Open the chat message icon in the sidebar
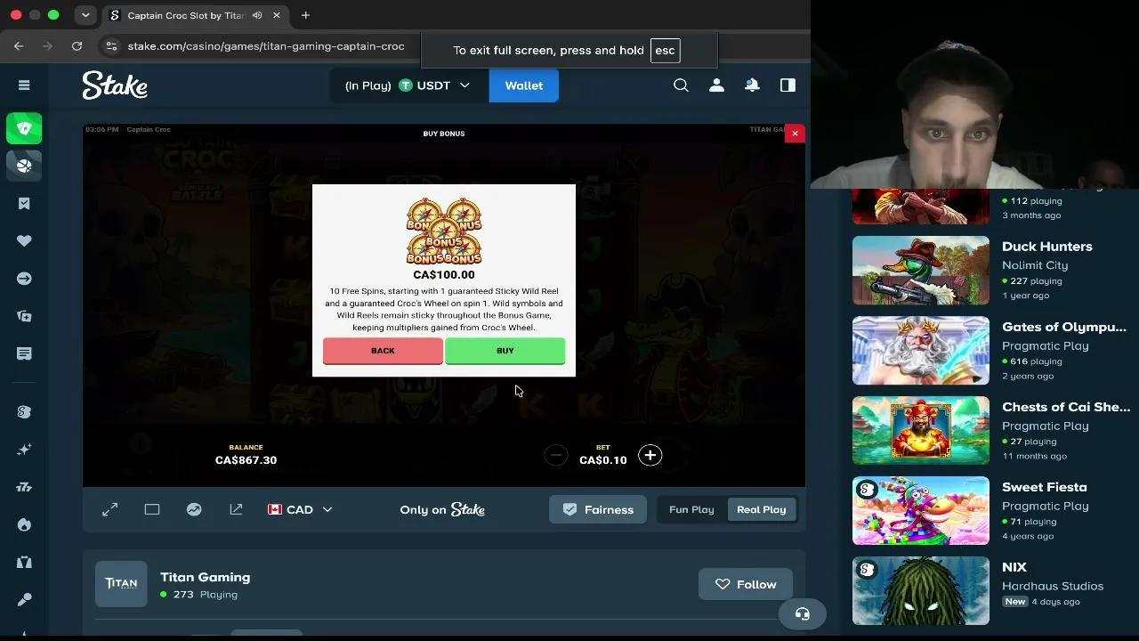Image resolution: width=1139 pixels, height=641 pixels. [24, 353]
